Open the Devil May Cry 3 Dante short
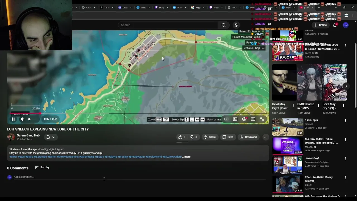The image size is (357, 201). [x=284, y=82]
